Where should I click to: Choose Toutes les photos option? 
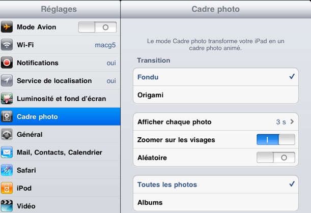[x=216, y=185]
